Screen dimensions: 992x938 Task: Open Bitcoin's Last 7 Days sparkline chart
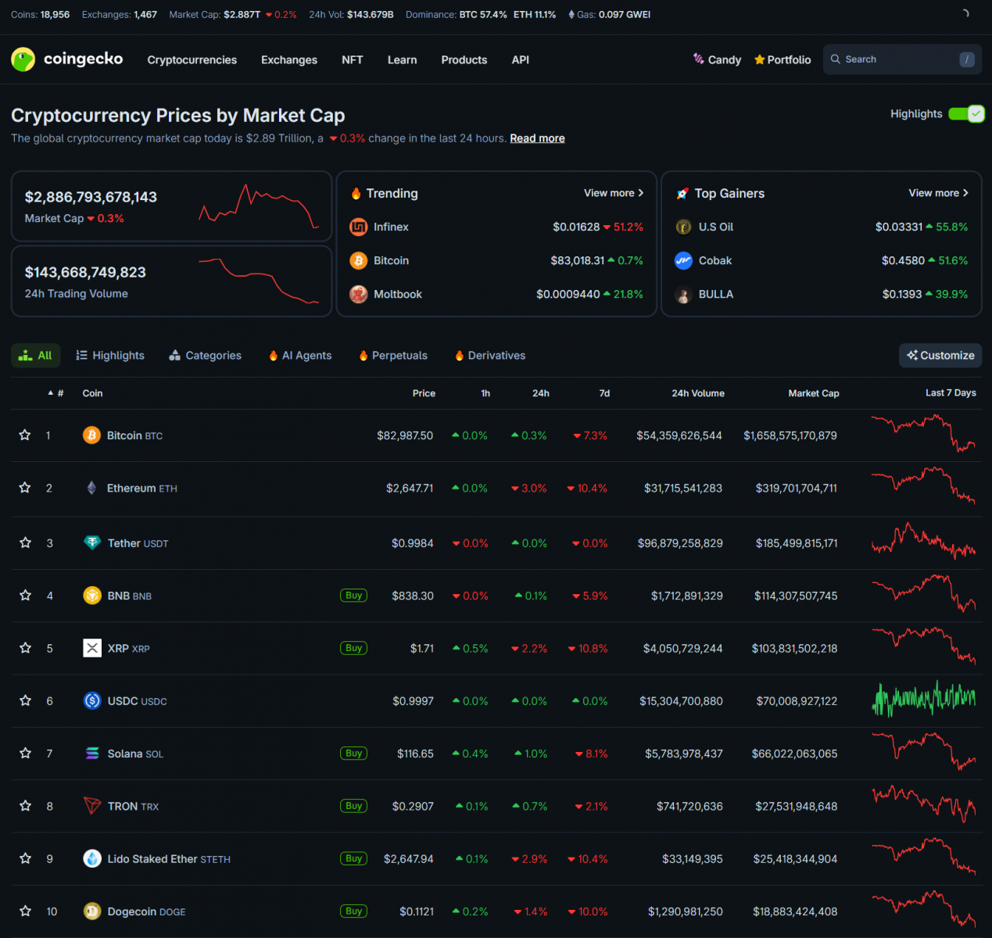pos(923,435)
